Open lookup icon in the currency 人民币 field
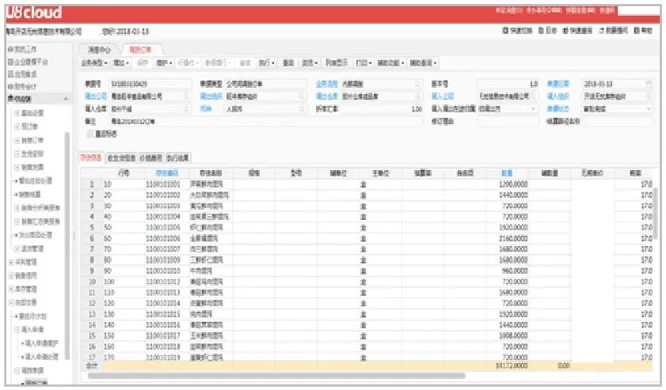 [x=302, y=109]
